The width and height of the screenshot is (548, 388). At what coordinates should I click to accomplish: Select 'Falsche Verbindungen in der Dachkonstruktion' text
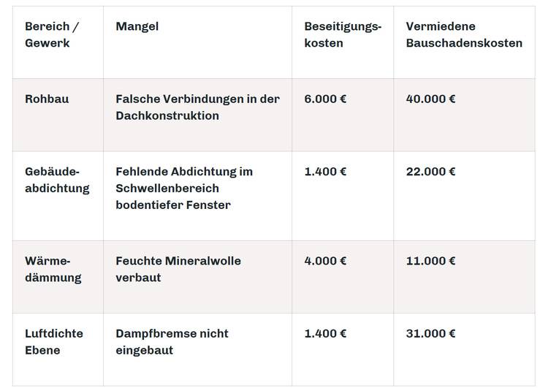point(197,107)
